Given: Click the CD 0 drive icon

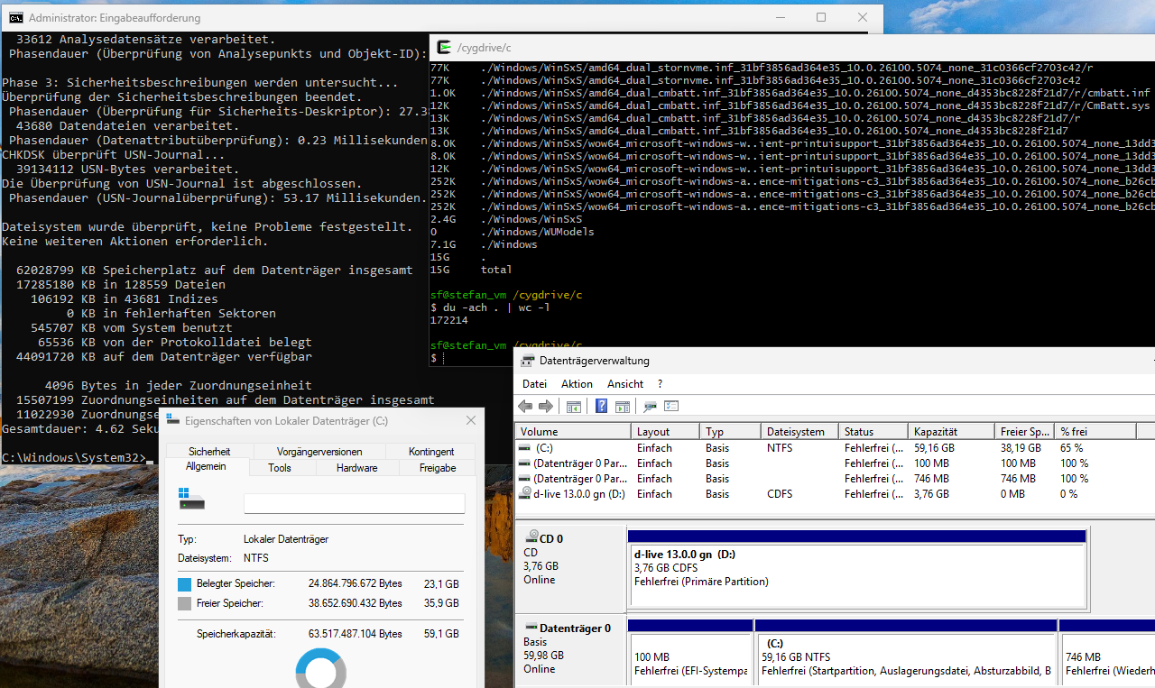Looking at the screenshot, I should point(531,538).
